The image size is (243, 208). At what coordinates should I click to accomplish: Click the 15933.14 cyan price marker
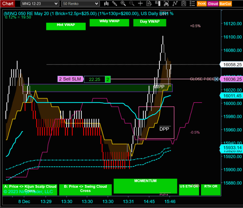coord(231,148)
